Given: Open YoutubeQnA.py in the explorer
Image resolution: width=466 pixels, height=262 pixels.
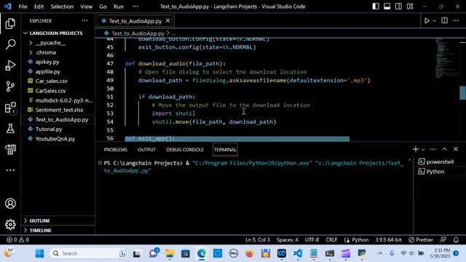Looking at the screenshot, I should coord(55,139).
